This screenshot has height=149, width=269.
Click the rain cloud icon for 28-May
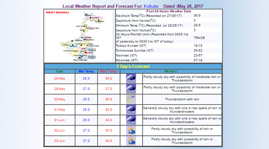click(x=131, y=78)
